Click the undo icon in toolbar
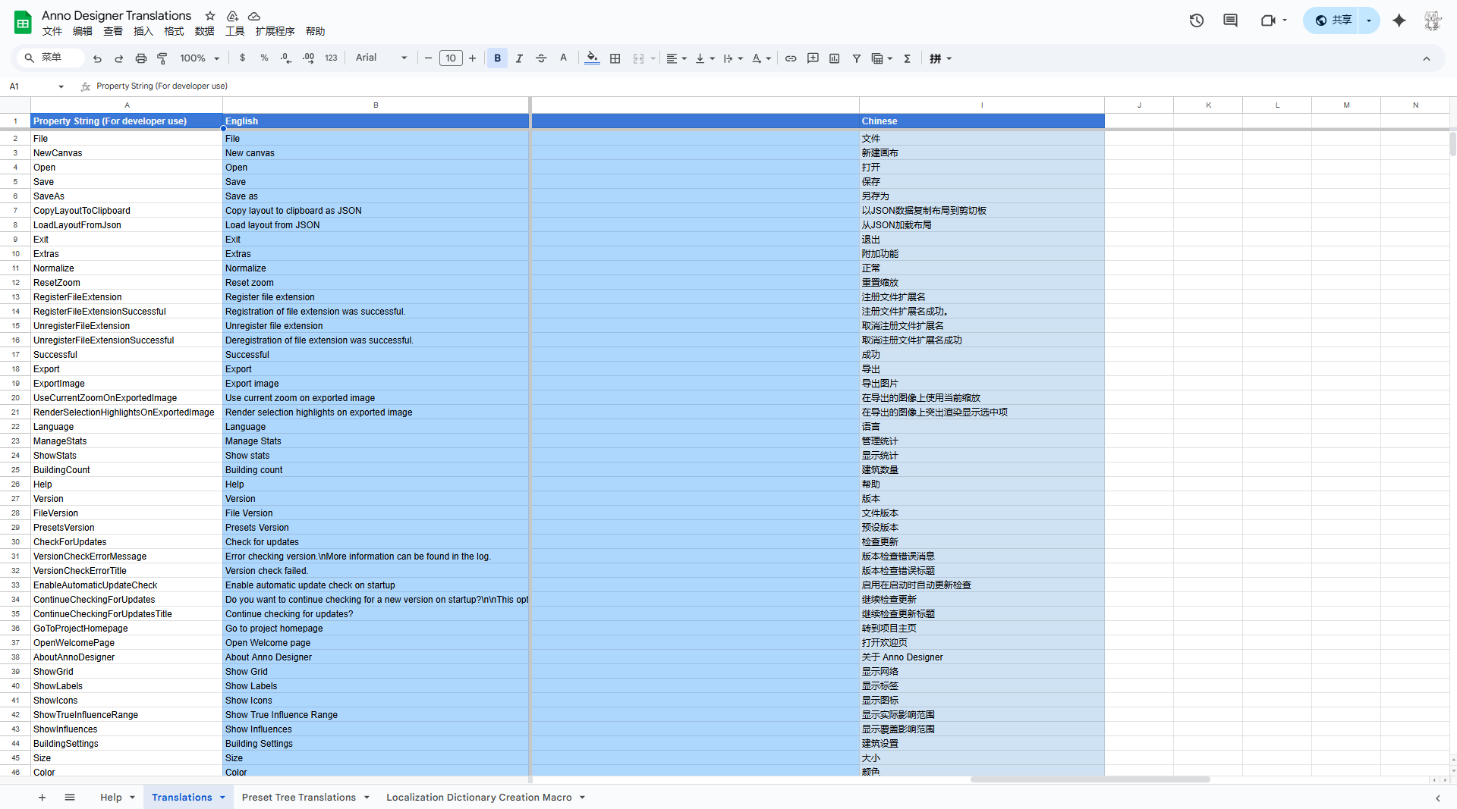Viewport: 1457px width, 809px height. [97, 58]
